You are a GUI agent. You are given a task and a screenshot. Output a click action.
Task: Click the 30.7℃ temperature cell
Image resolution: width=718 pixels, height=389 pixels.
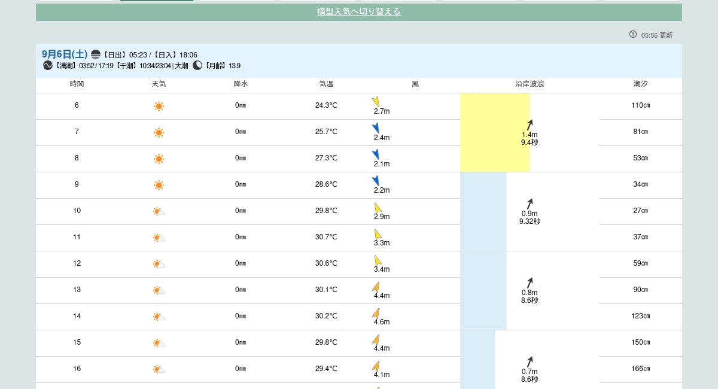point(326,237)
